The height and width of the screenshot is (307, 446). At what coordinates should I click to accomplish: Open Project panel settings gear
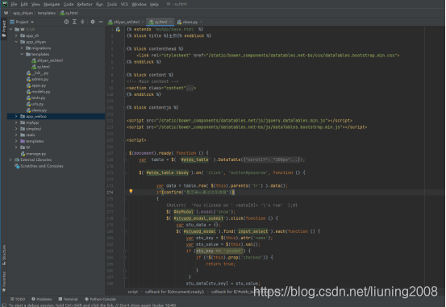[x=93, y=22]
